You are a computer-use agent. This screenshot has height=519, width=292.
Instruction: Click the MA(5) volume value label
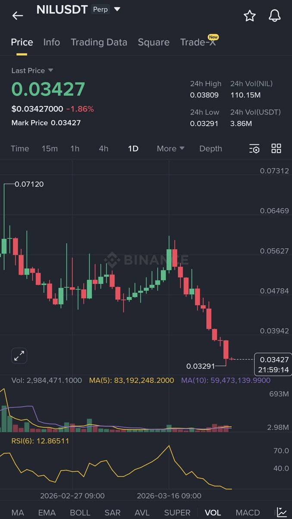[132, 381]
